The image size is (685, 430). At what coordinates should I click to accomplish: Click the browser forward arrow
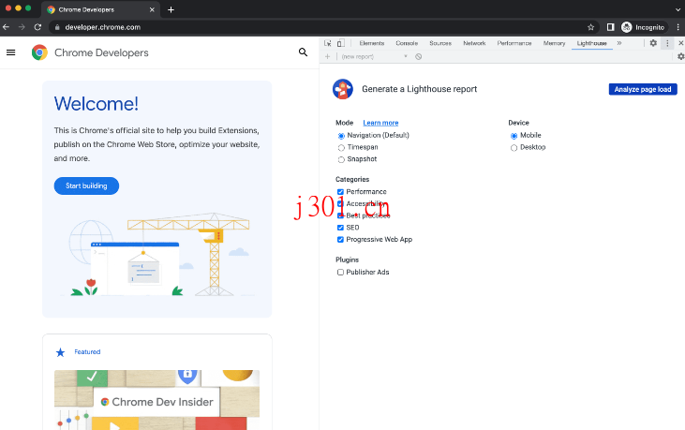point(22,27)
